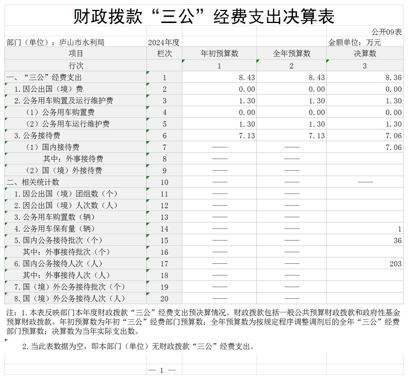The image size is (408, 379).
Task: Select the 8.36 决算数 value cell
Action: (393, 77)
